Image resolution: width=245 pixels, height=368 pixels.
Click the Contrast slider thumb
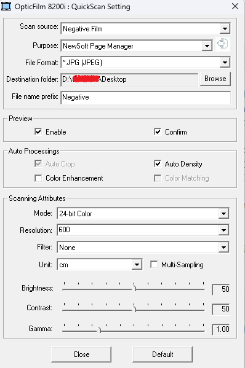click(x=135, y=309)
